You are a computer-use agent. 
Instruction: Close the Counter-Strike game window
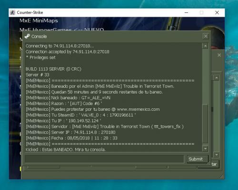point(217,12)
